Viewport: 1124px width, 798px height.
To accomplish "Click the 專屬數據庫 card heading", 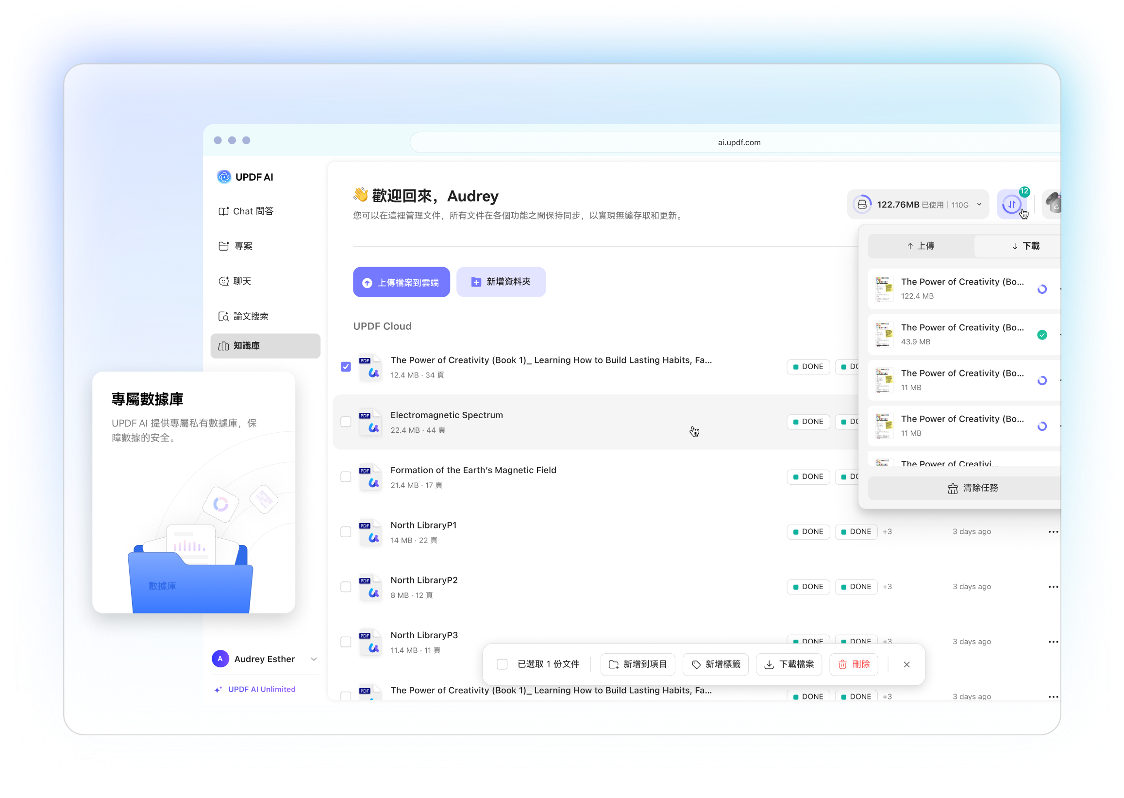I will pyautogui.click(x=148, y=398).
